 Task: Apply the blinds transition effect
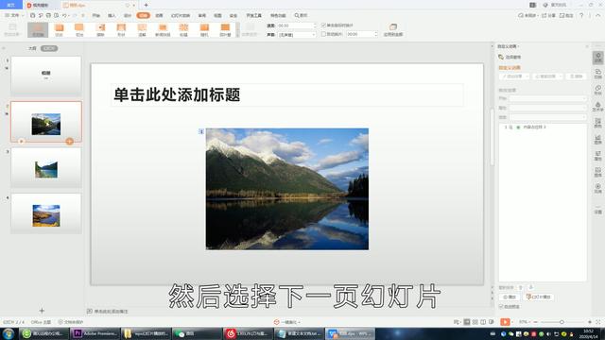coord(225,29)
